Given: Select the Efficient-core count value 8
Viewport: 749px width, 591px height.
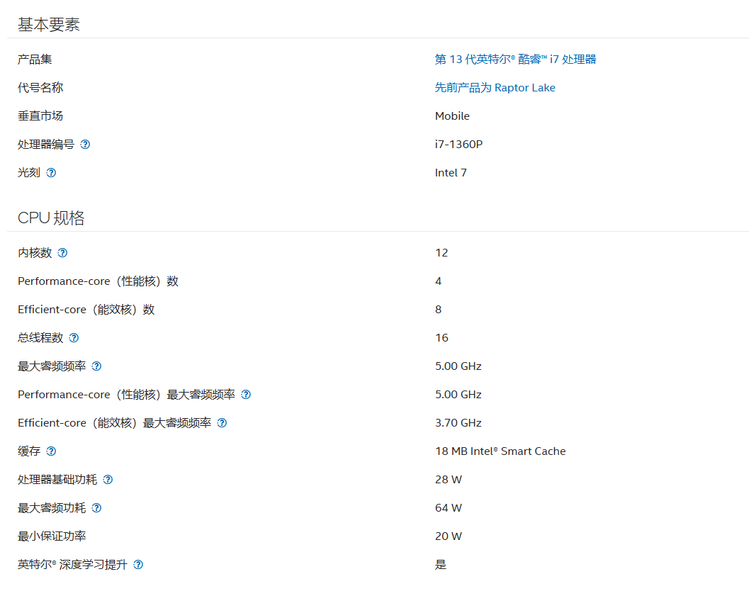Looking at the screenshot, I should click(x=439, y=310).
